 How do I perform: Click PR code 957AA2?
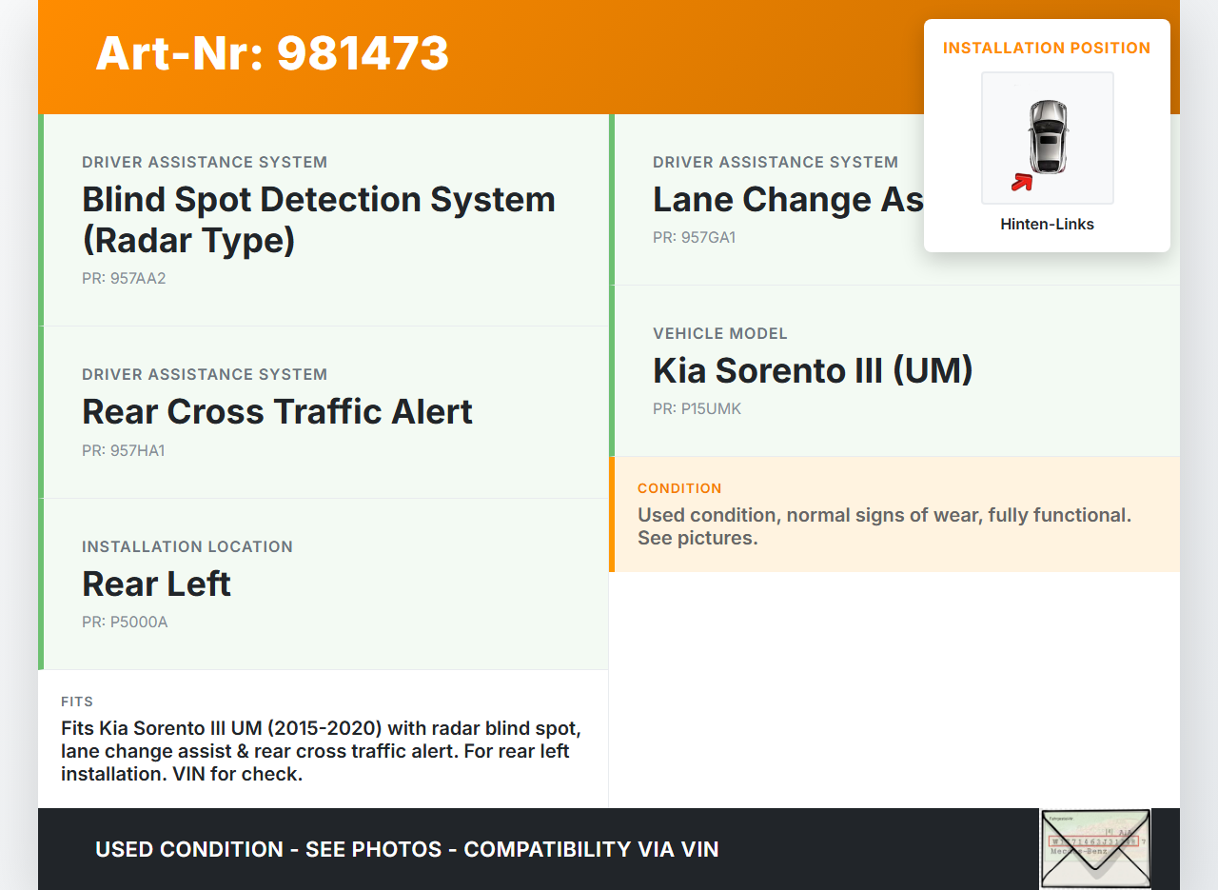(x=124, y=279)
